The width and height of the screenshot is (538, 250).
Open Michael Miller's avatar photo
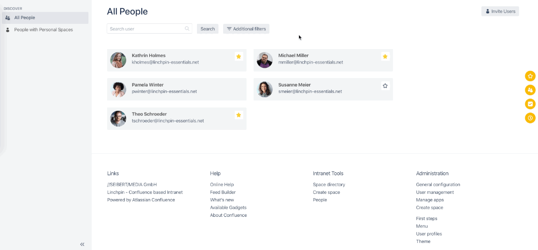(x=265, y=60)
